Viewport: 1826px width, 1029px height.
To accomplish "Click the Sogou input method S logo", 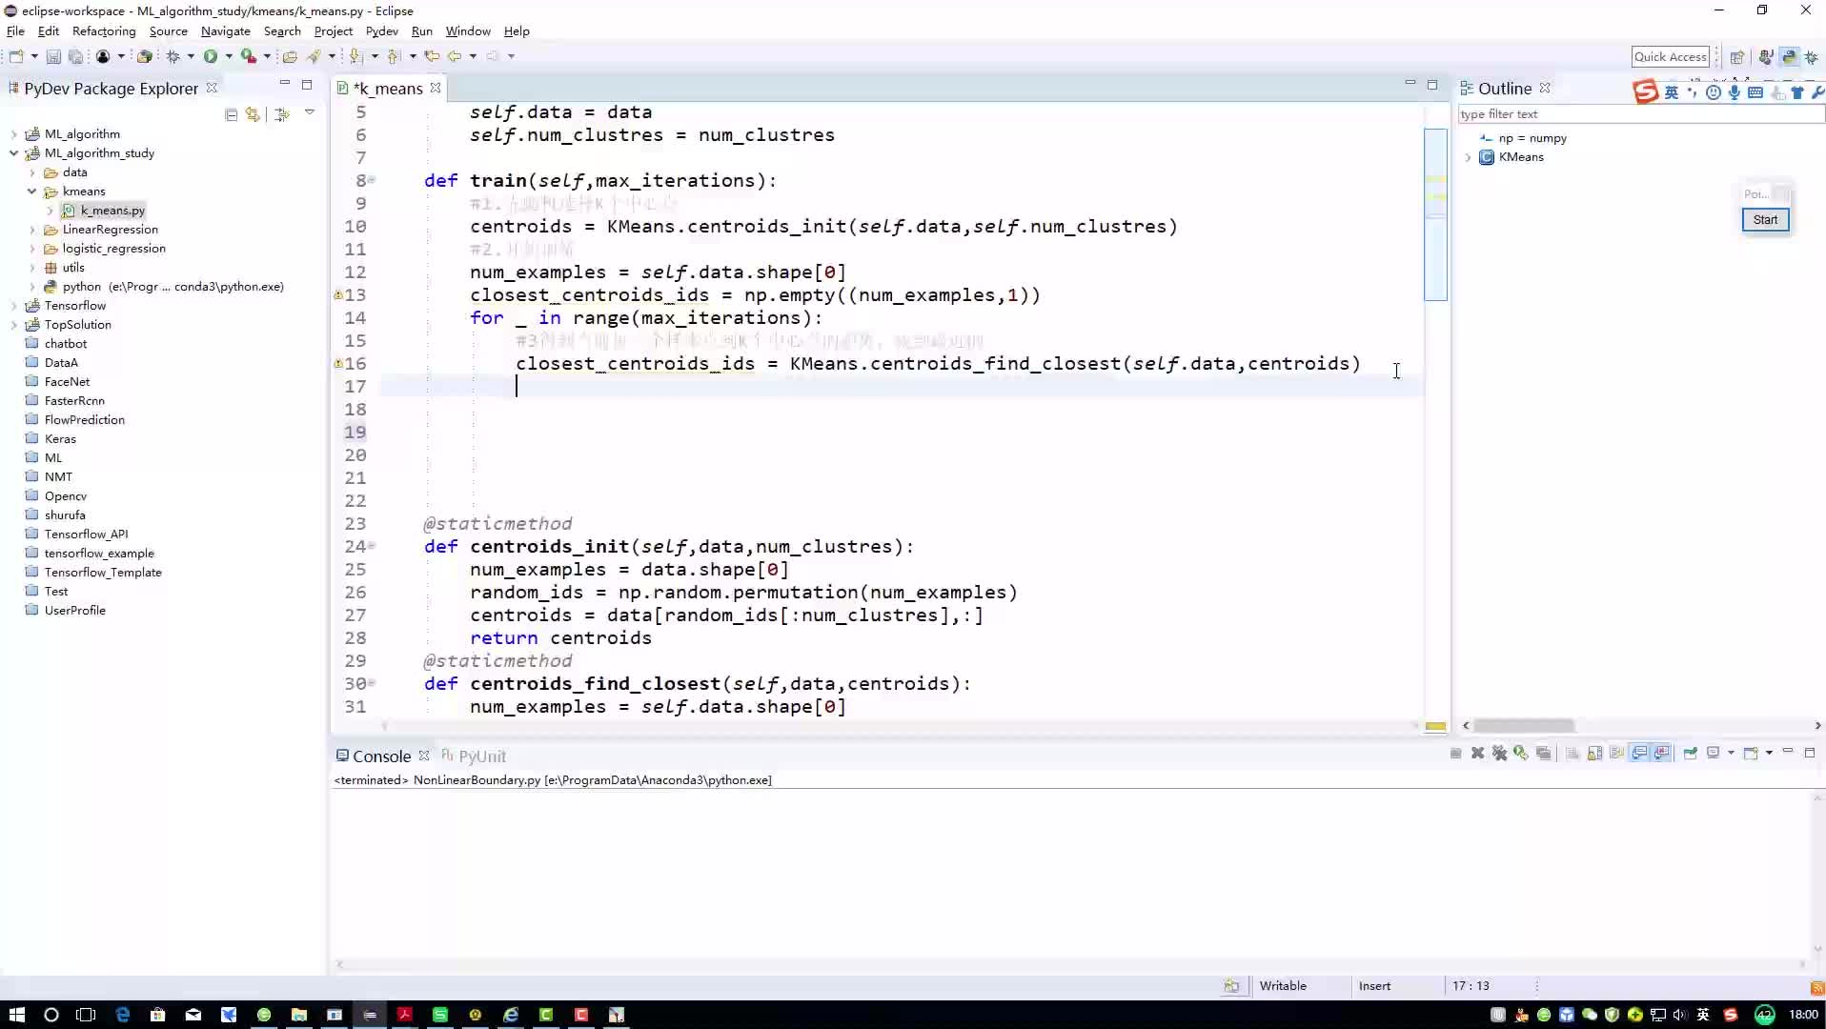I will (x=1645, y=91).
